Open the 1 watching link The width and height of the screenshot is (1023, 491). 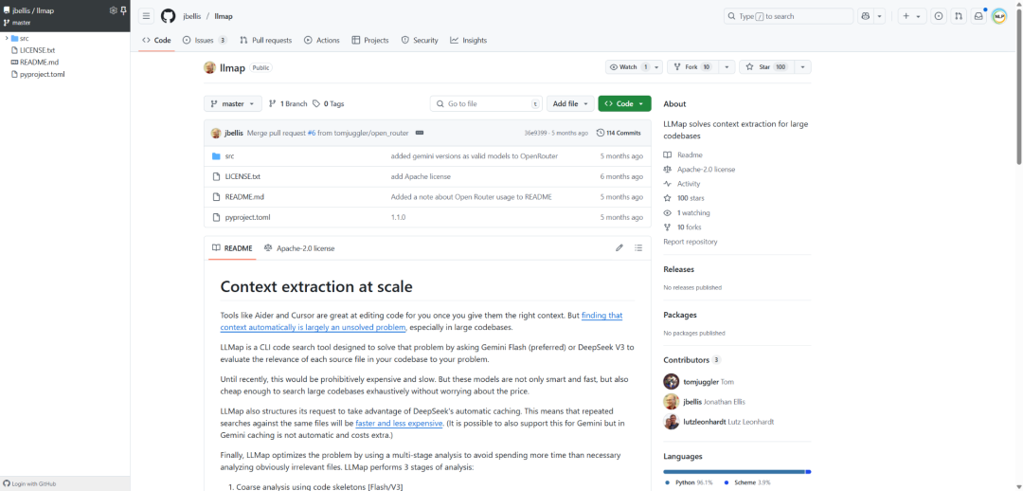[x=687, y=213]
